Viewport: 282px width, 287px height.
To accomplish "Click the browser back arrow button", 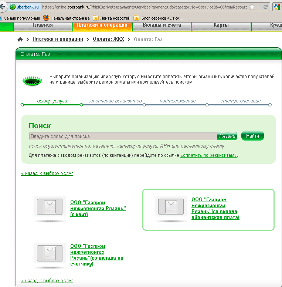I will (x=3, y=7).
